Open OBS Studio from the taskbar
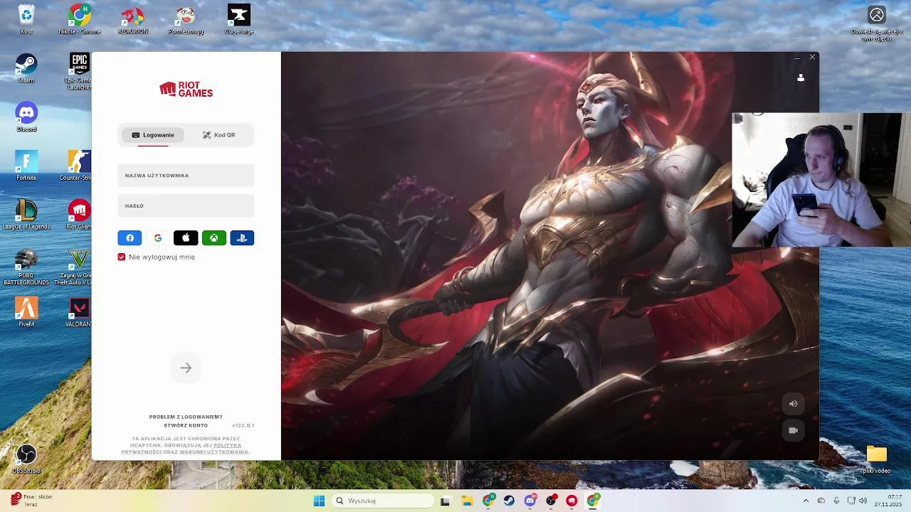This screenshot has width=911, height=512. tap(551, 501)
